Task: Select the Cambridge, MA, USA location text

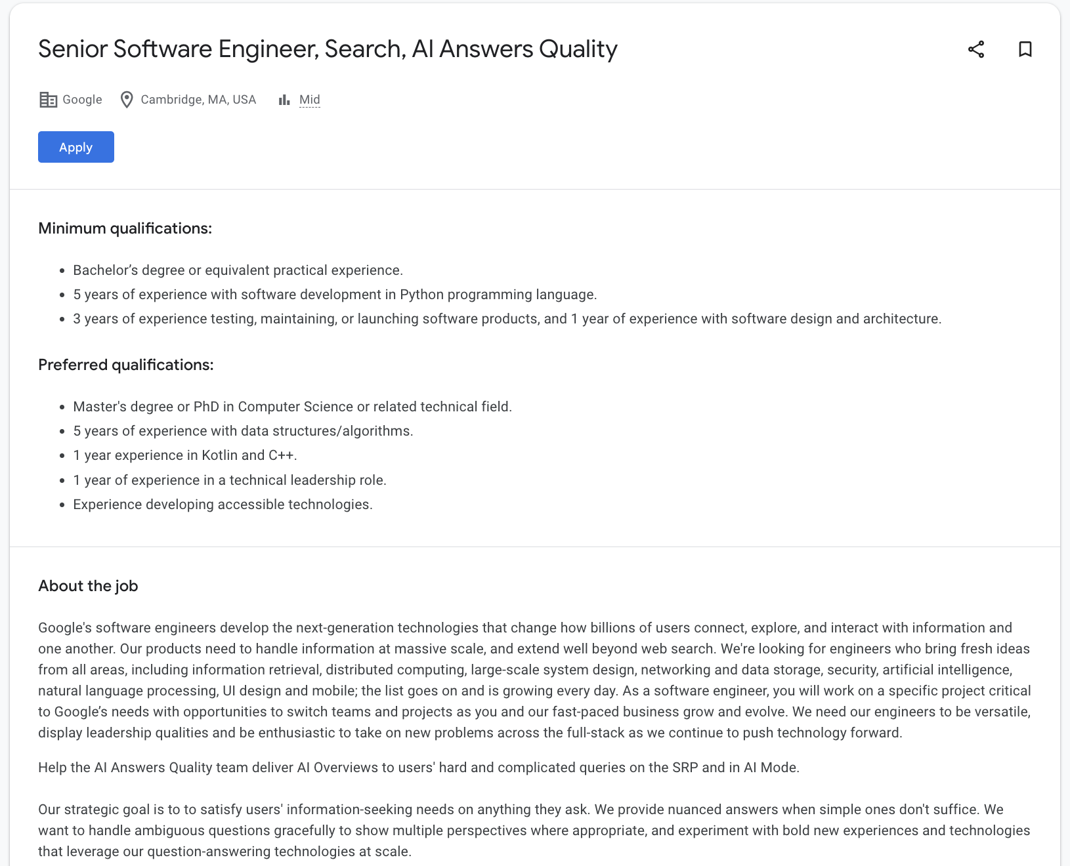Action: (x=198, y=99)
